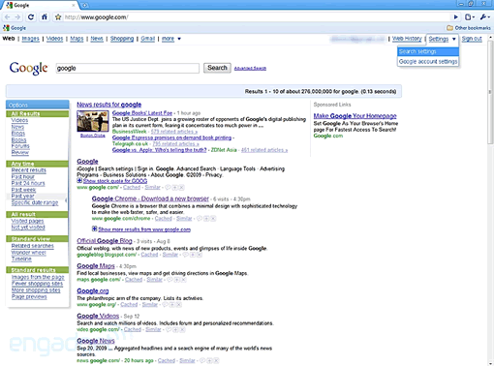494x366 pixels.
Task: Click Sign out link
Action: (472, 39)
